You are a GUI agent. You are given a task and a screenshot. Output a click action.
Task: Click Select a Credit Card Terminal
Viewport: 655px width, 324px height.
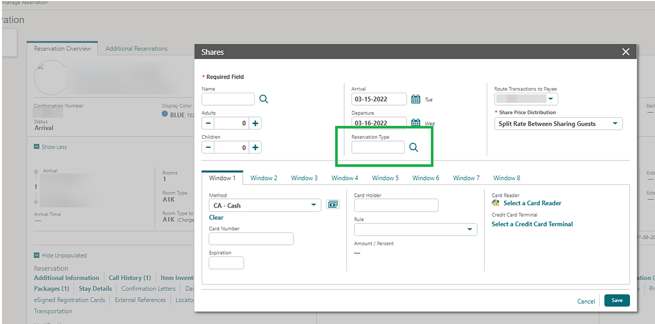point(532,224)
